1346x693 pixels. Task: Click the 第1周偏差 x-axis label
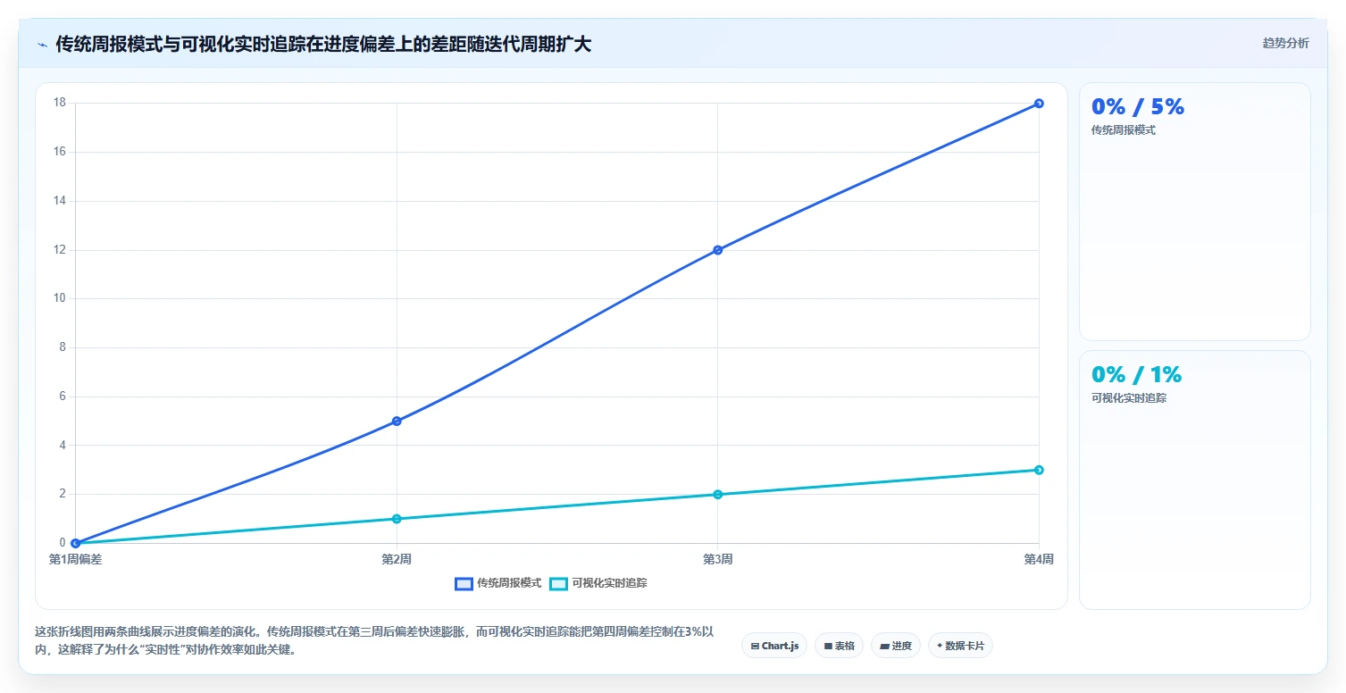[x=76, y=559]
